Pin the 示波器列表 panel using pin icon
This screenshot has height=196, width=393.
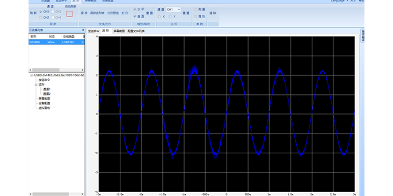[83, 30]
